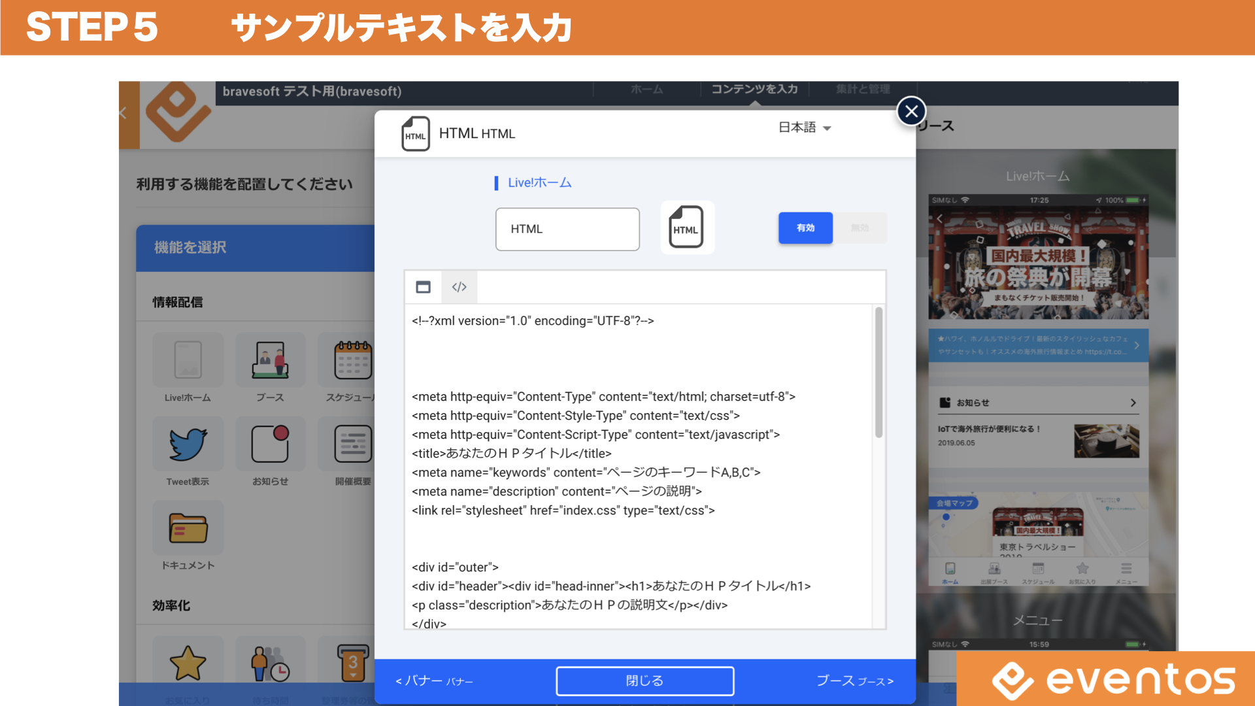Click inside the HTML code text area
1255x706 pixels.
pos(639,466)
